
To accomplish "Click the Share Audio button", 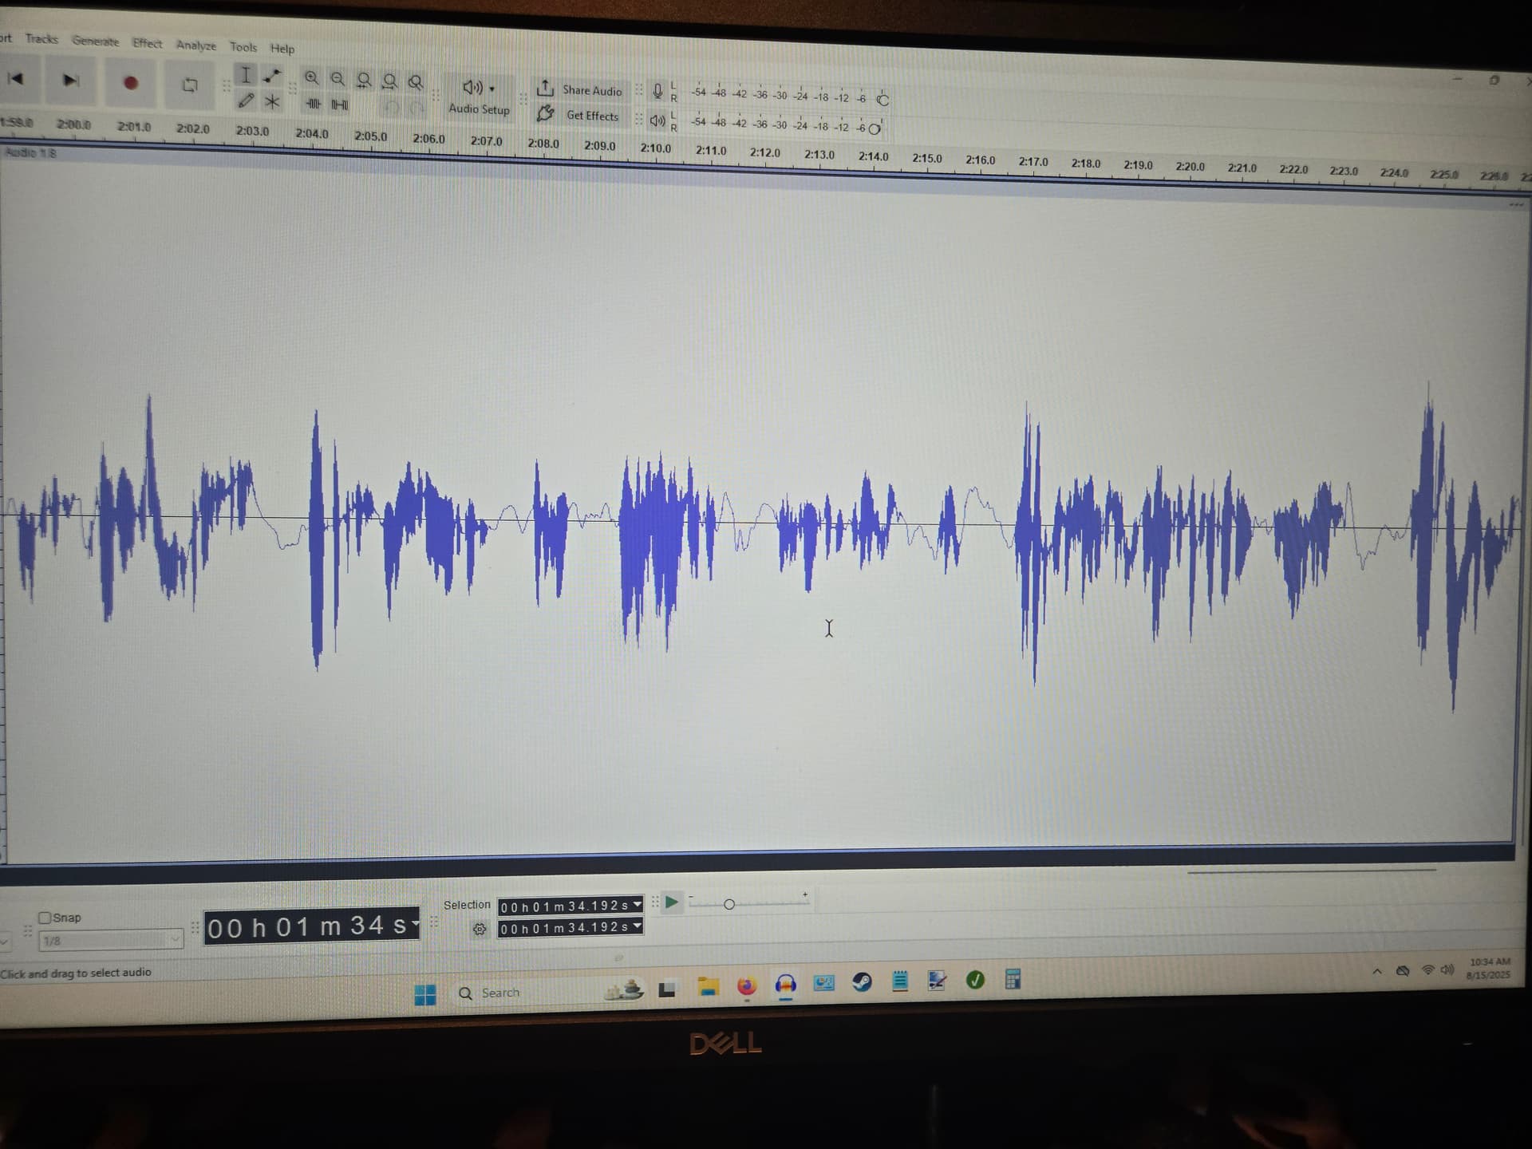I will (x=579, y=89).
